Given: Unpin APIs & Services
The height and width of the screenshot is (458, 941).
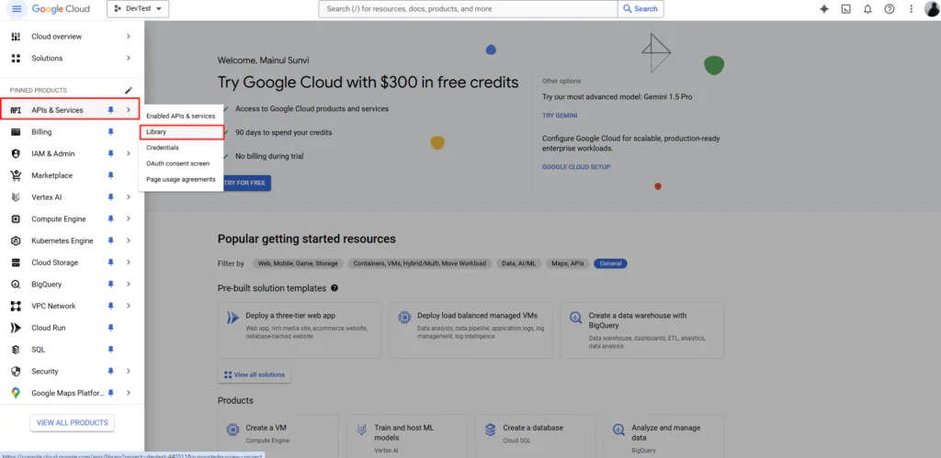Looking at the screenshot, I should pyautogui.click(x=110, y=110).
